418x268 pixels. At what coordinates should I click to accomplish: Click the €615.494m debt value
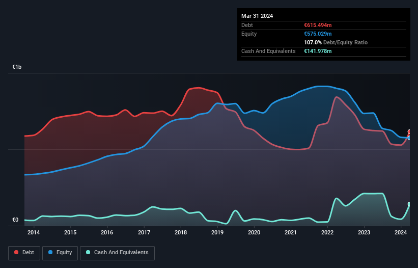(318, 25)
